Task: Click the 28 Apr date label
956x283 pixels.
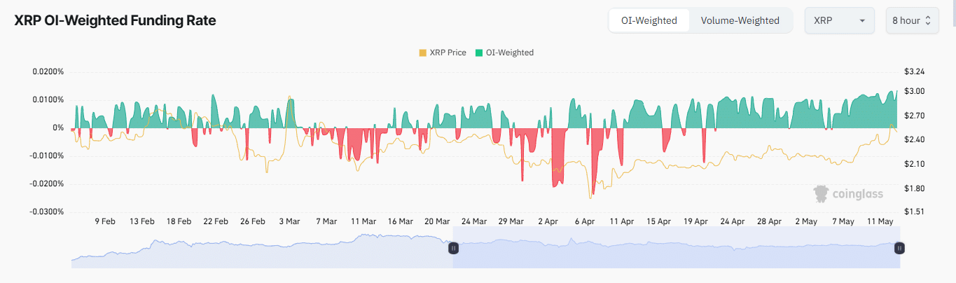Action: (769, 221)
